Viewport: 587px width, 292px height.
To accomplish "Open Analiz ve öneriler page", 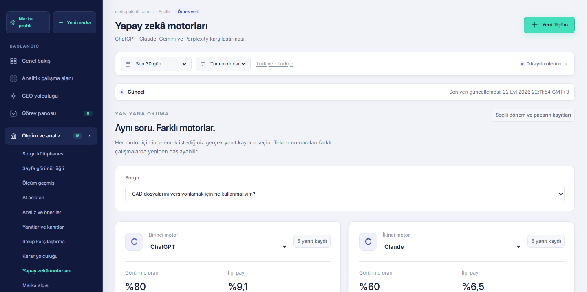I will coord(42,212).
